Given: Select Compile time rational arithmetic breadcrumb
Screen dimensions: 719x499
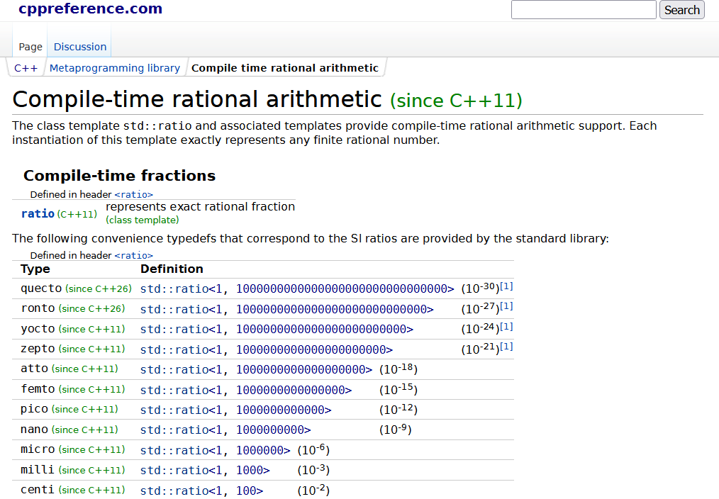Looking at the screenshot, I should 284,68.
